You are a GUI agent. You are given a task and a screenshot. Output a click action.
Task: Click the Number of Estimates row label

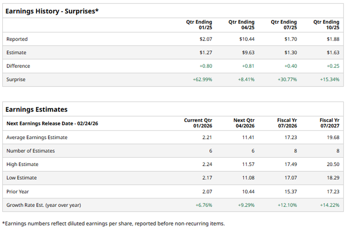[31, 151]
